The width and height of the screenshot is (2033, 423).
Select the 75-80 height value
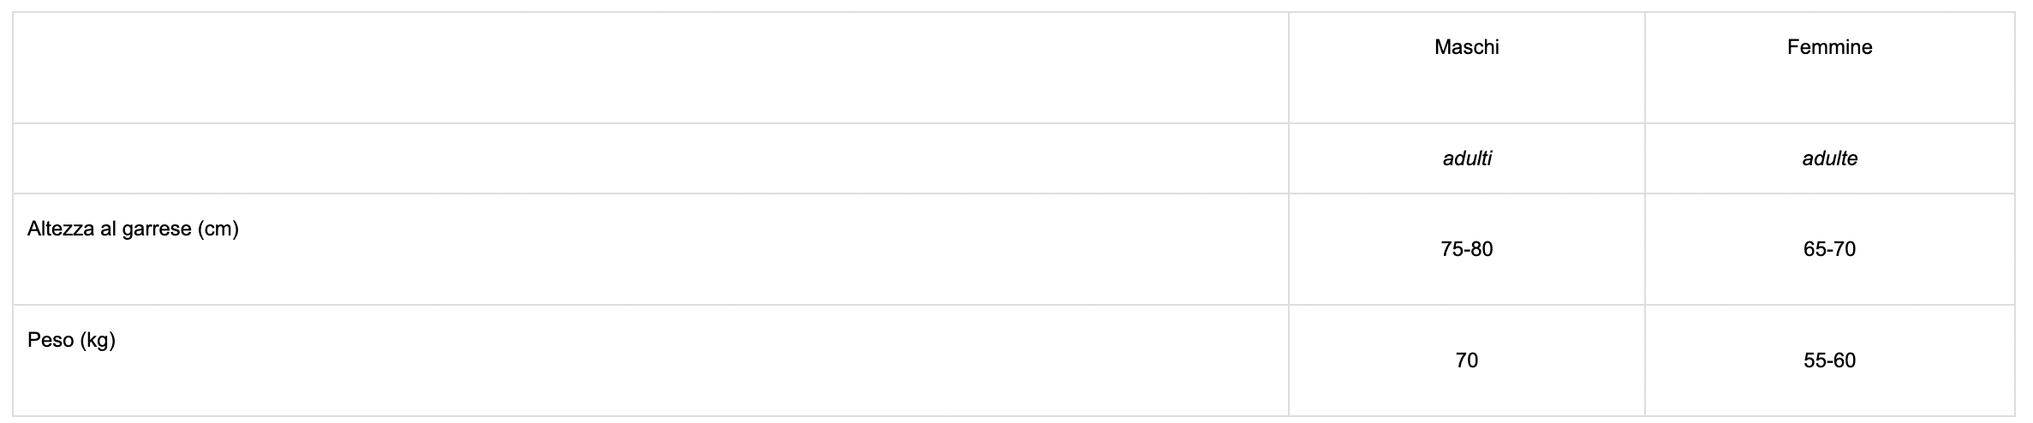1466,249
